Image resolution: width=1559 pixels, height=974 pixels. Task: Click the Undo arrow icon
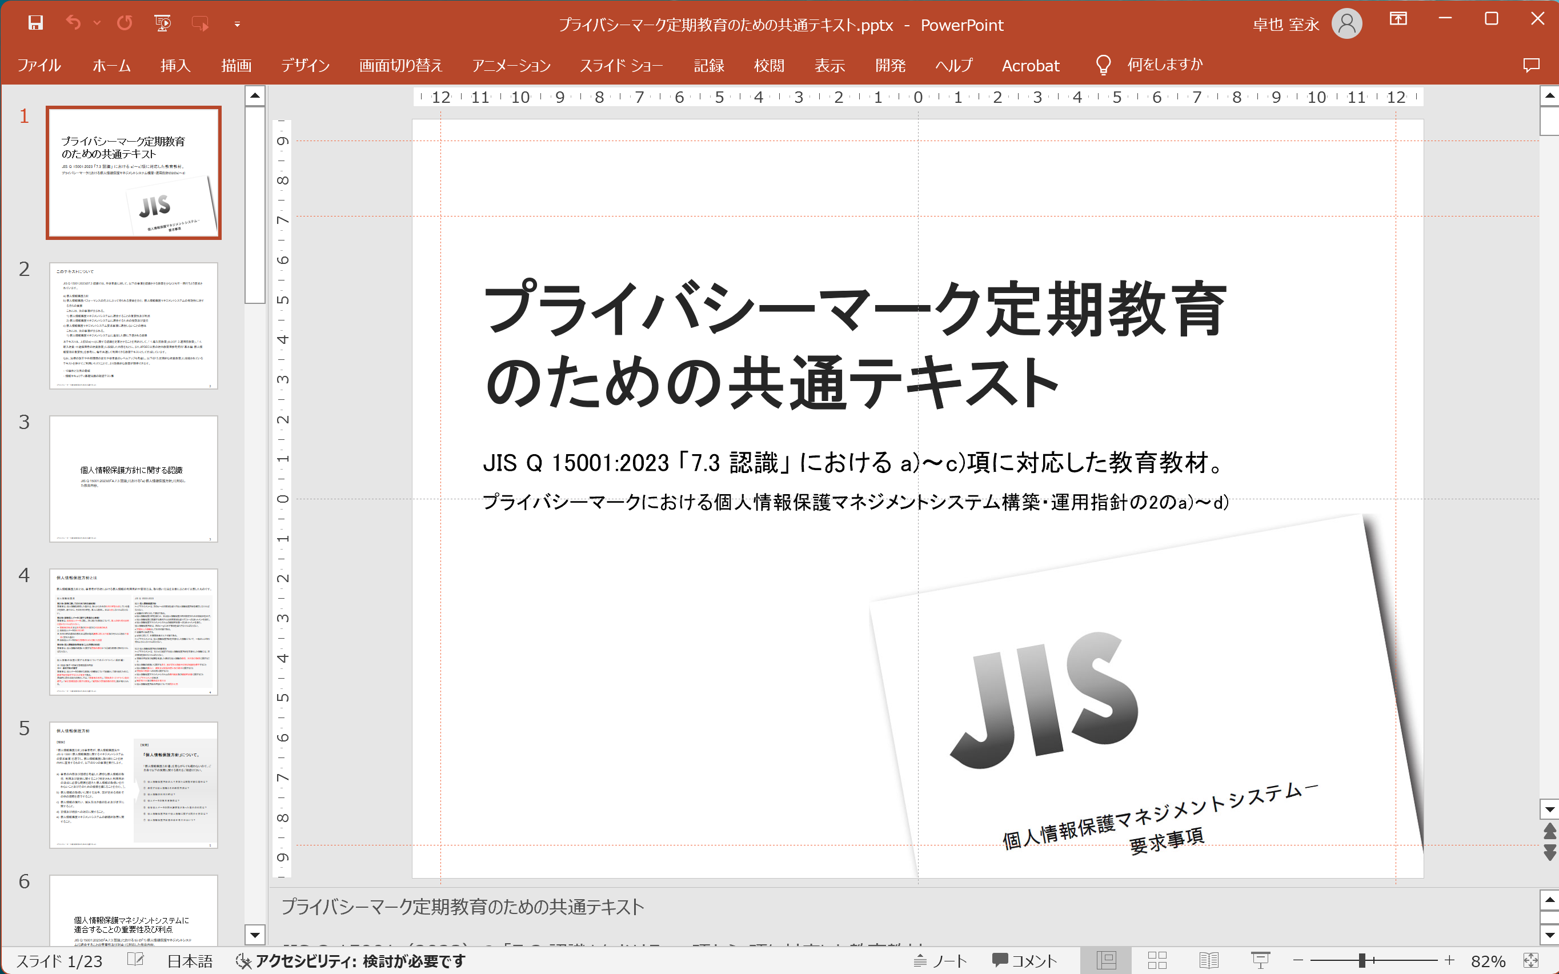click(74, 24)
